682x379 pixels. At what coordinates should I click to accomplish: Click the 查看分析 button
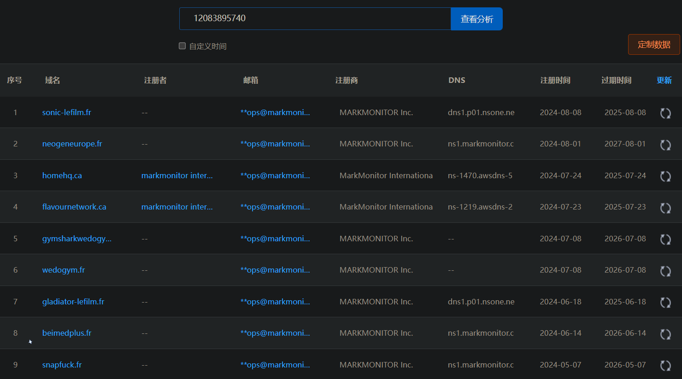tap(476, 19)
